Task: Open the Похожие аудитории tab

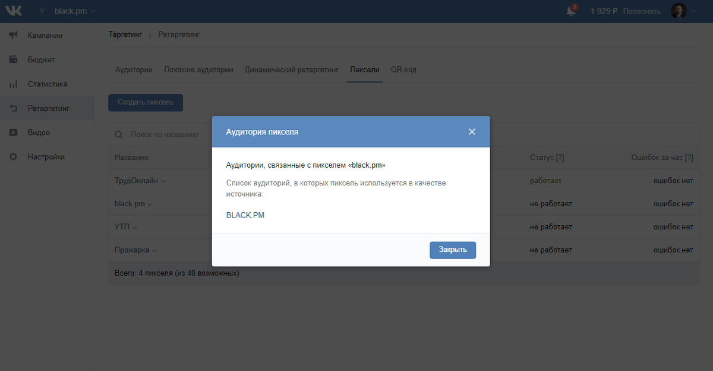Action: 198,70
